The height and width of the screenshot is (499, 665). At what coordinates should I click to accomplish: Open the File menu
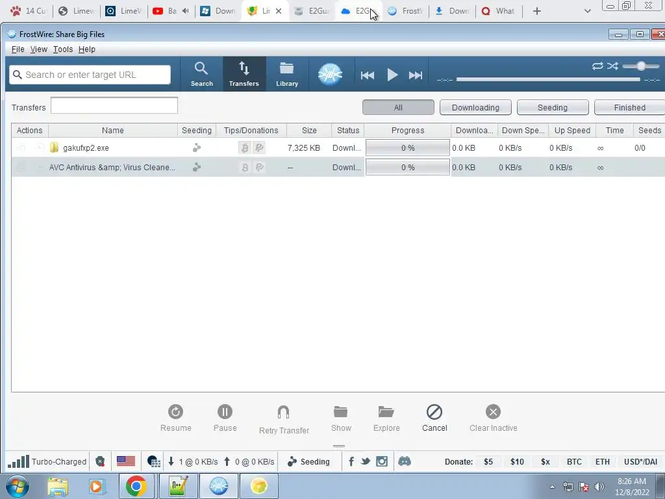click(18, 49)
